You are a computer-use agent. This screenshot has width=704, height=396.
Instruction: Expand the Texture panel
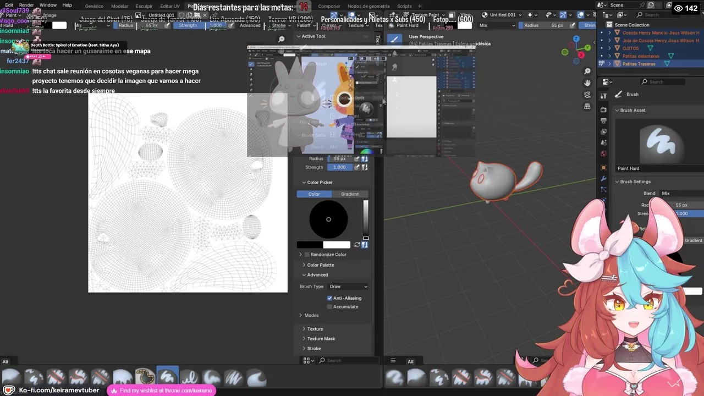coord(304,329)
